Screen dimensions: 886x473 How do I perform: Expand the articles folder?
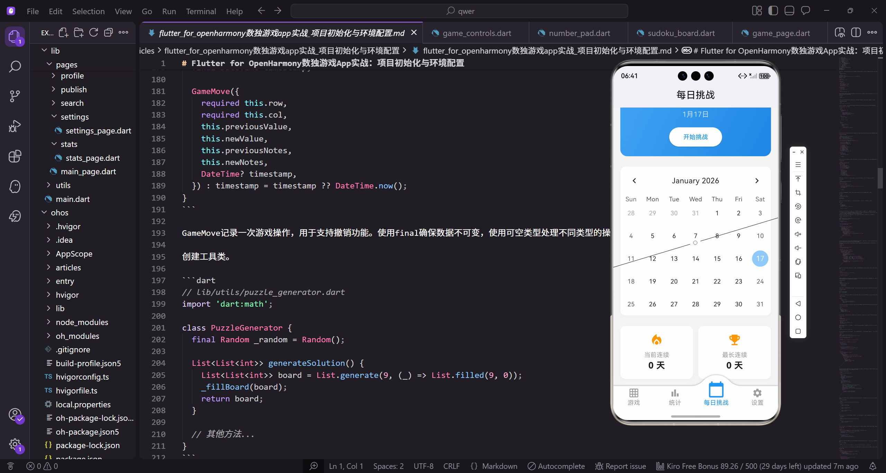(x=68, y=267)
